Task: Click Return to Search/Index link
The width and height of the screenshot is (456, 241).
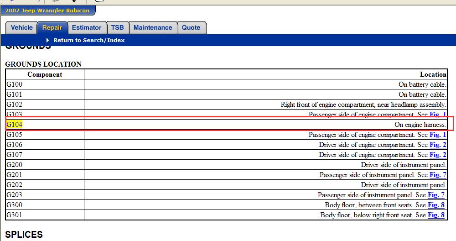Action: pos(89,40)
